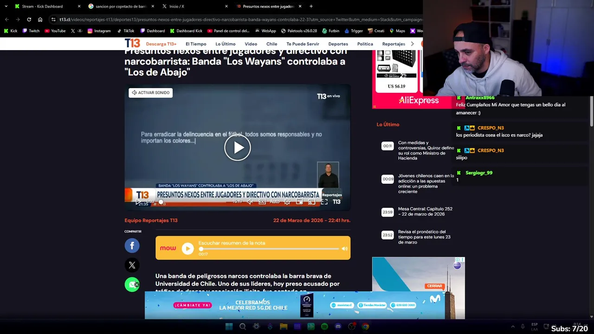Open the Maps bookmark
594x334 pixels.
click(397, 31)
